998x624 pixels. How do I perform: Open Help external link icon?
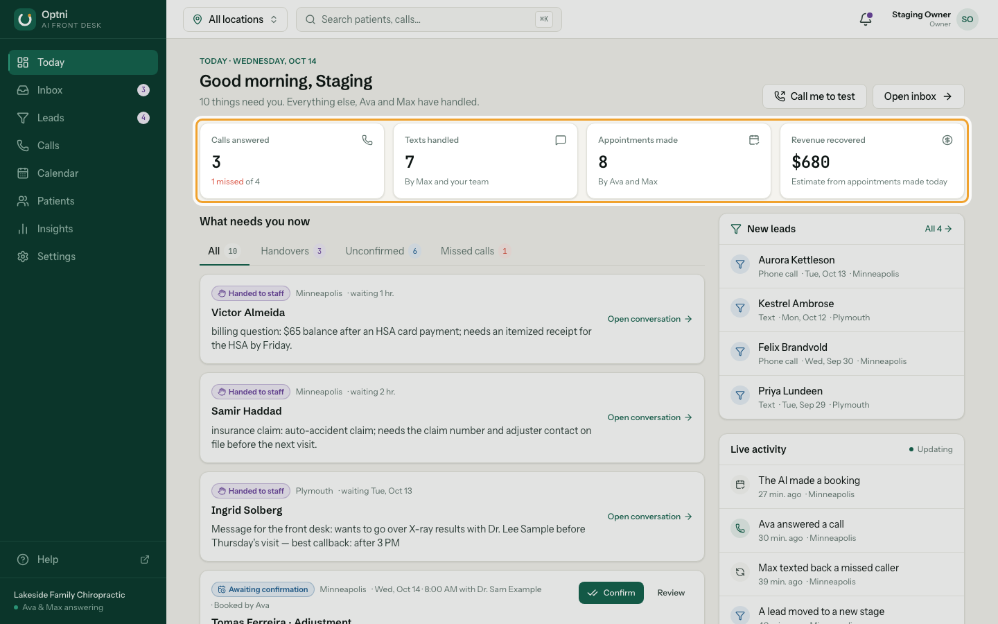145,560
